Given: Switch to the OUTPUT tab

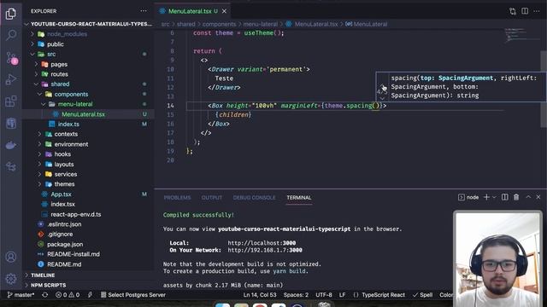Looking at the screenshot, I should tap(211, 197).
